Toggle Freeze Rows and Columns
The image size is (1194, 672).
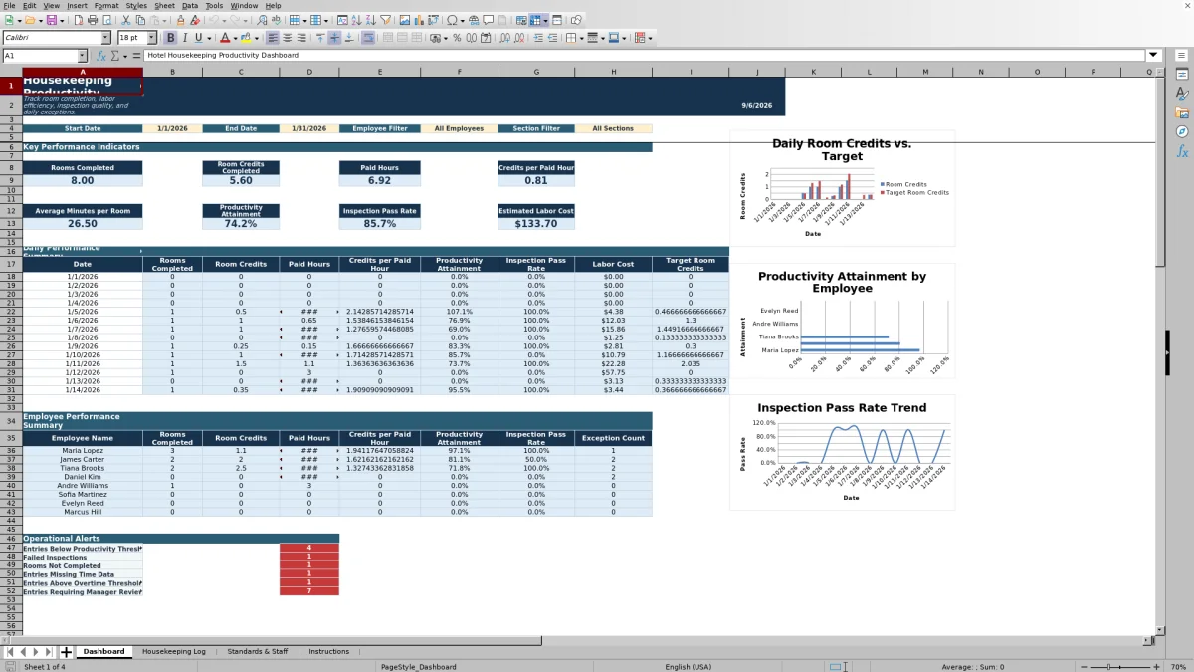click(535, 20)
